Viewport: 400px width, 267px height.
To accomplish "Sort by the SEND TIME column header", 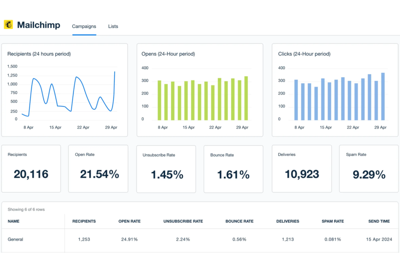I will coord(379,221).
